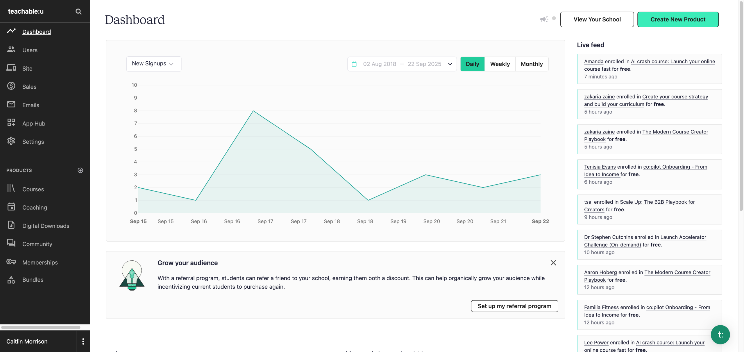
Task: Click the Sales dollar icon
Action: click(11, 86)
